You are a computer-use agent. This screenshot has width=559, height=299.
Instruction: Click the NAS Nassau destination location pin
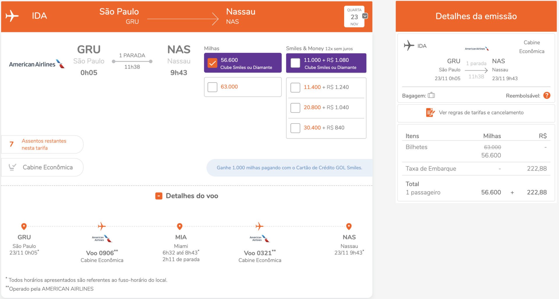click(x=349, y=226)
